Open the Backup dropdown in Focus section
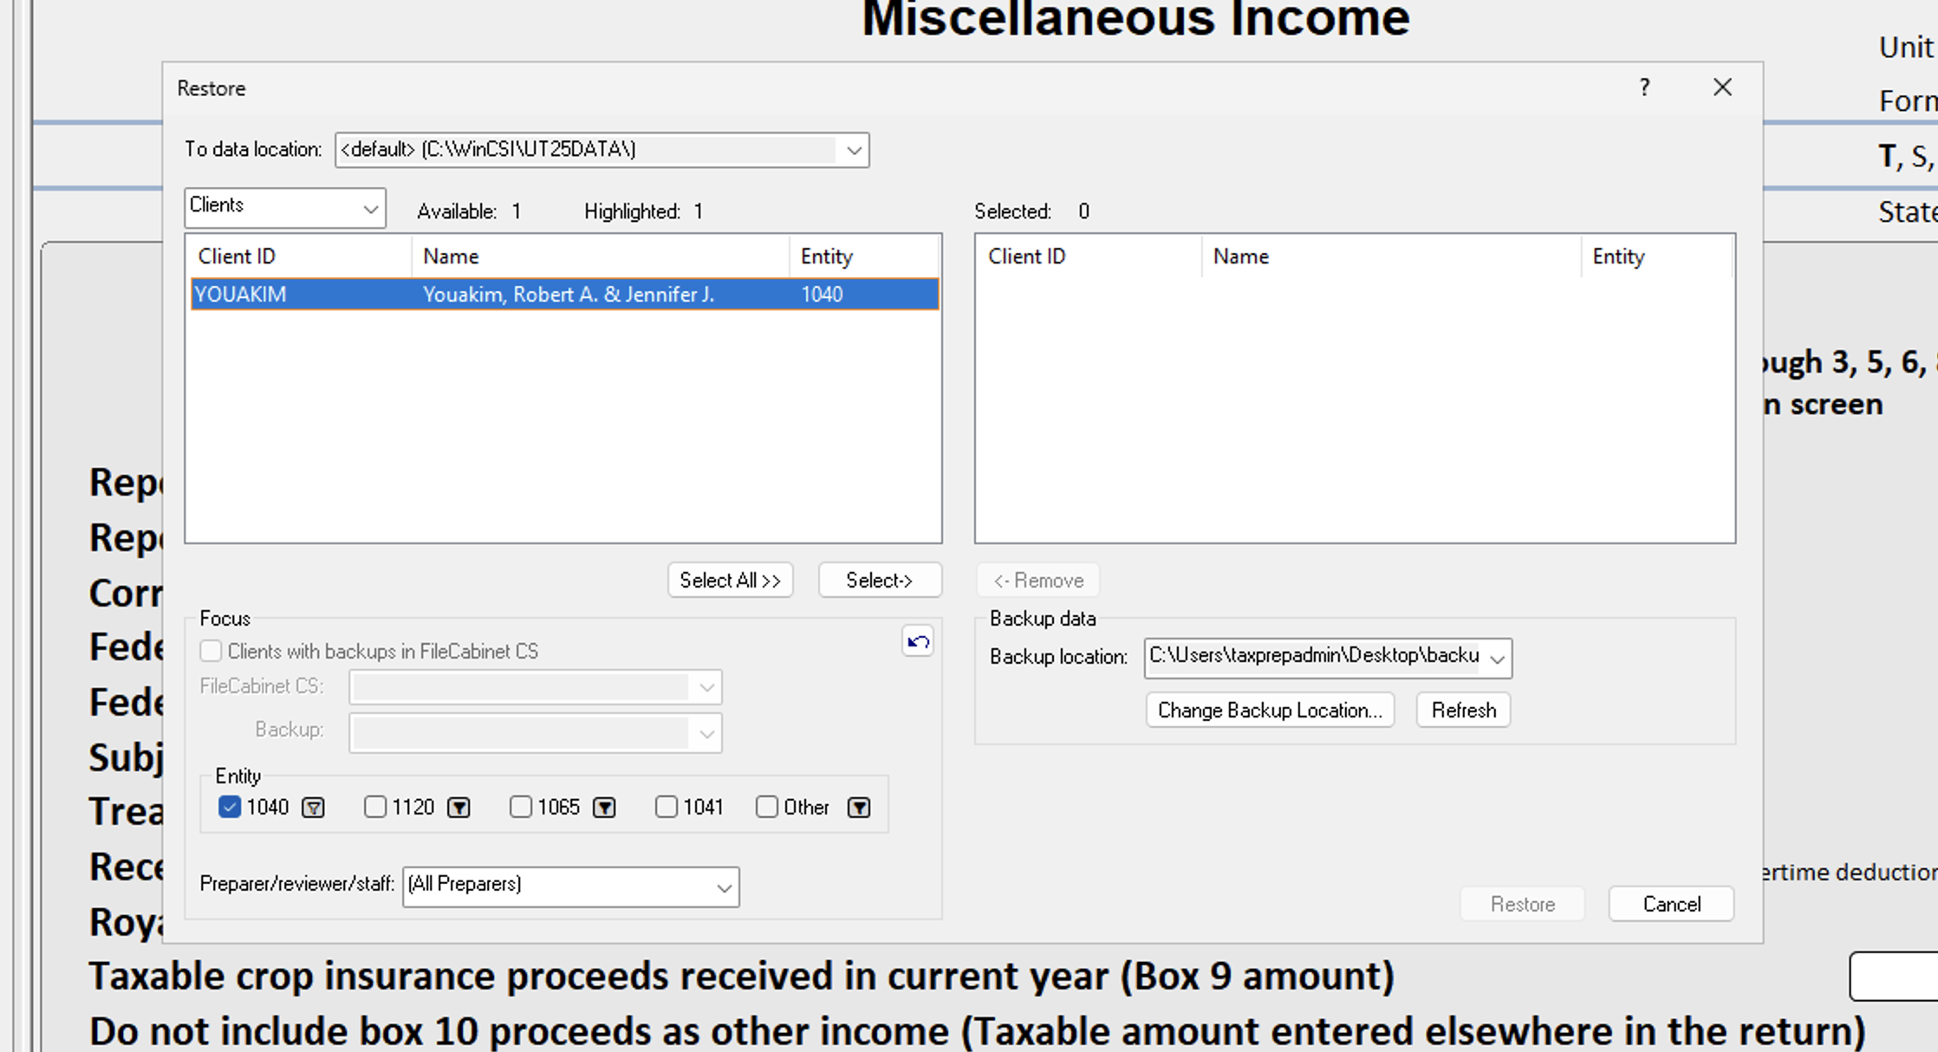 pos(706,734)
